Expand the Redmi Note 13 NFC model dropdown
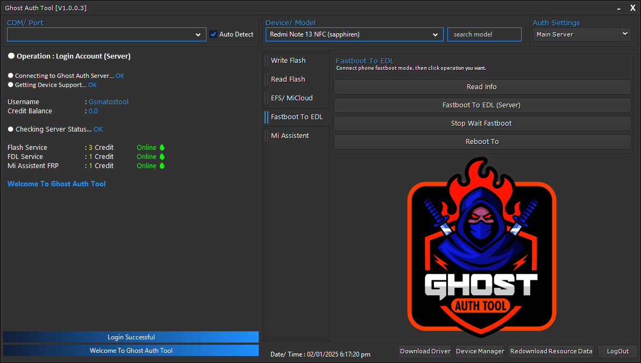The height and width of the screenshot is (363, 641). point(436,34)
